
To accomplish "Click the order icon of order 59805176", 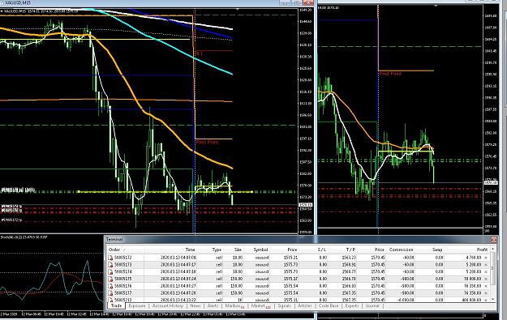I will [110, 286].
